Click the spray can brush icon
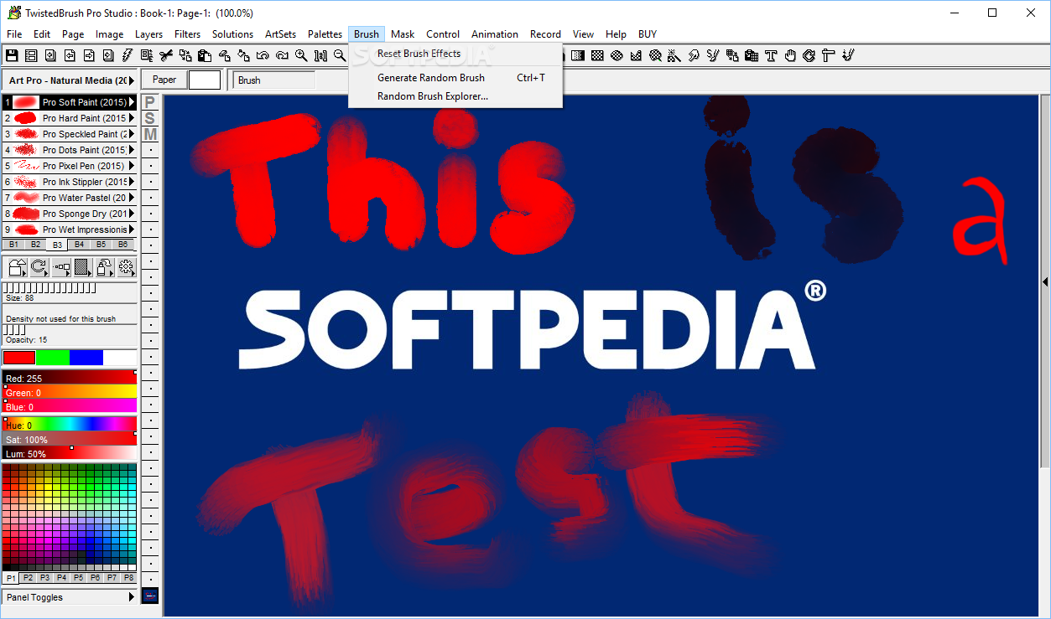Screen dimensions: 1051x619 click(104, 267)
